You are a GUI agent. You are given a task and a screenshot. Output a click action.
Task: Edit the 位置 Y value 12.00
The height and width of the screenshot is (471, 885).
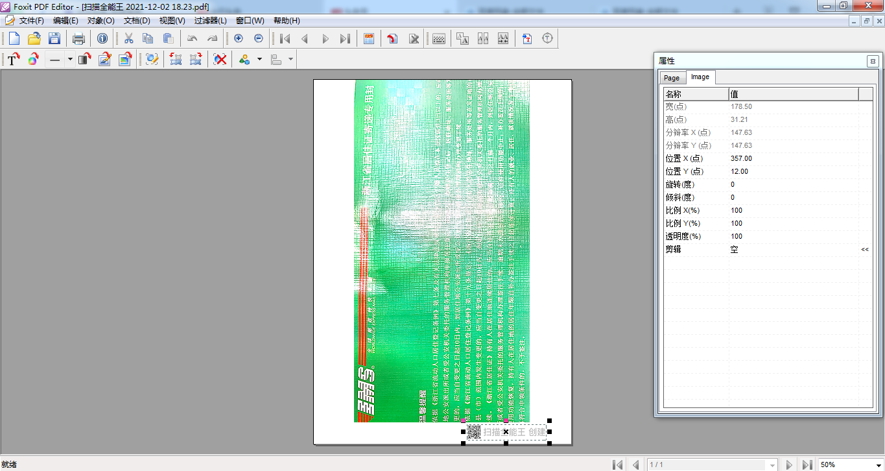794,171
